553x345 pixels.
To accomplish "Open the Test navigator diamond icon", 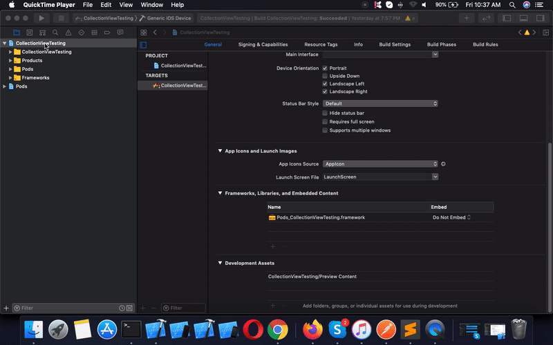I will pos(82,32).
